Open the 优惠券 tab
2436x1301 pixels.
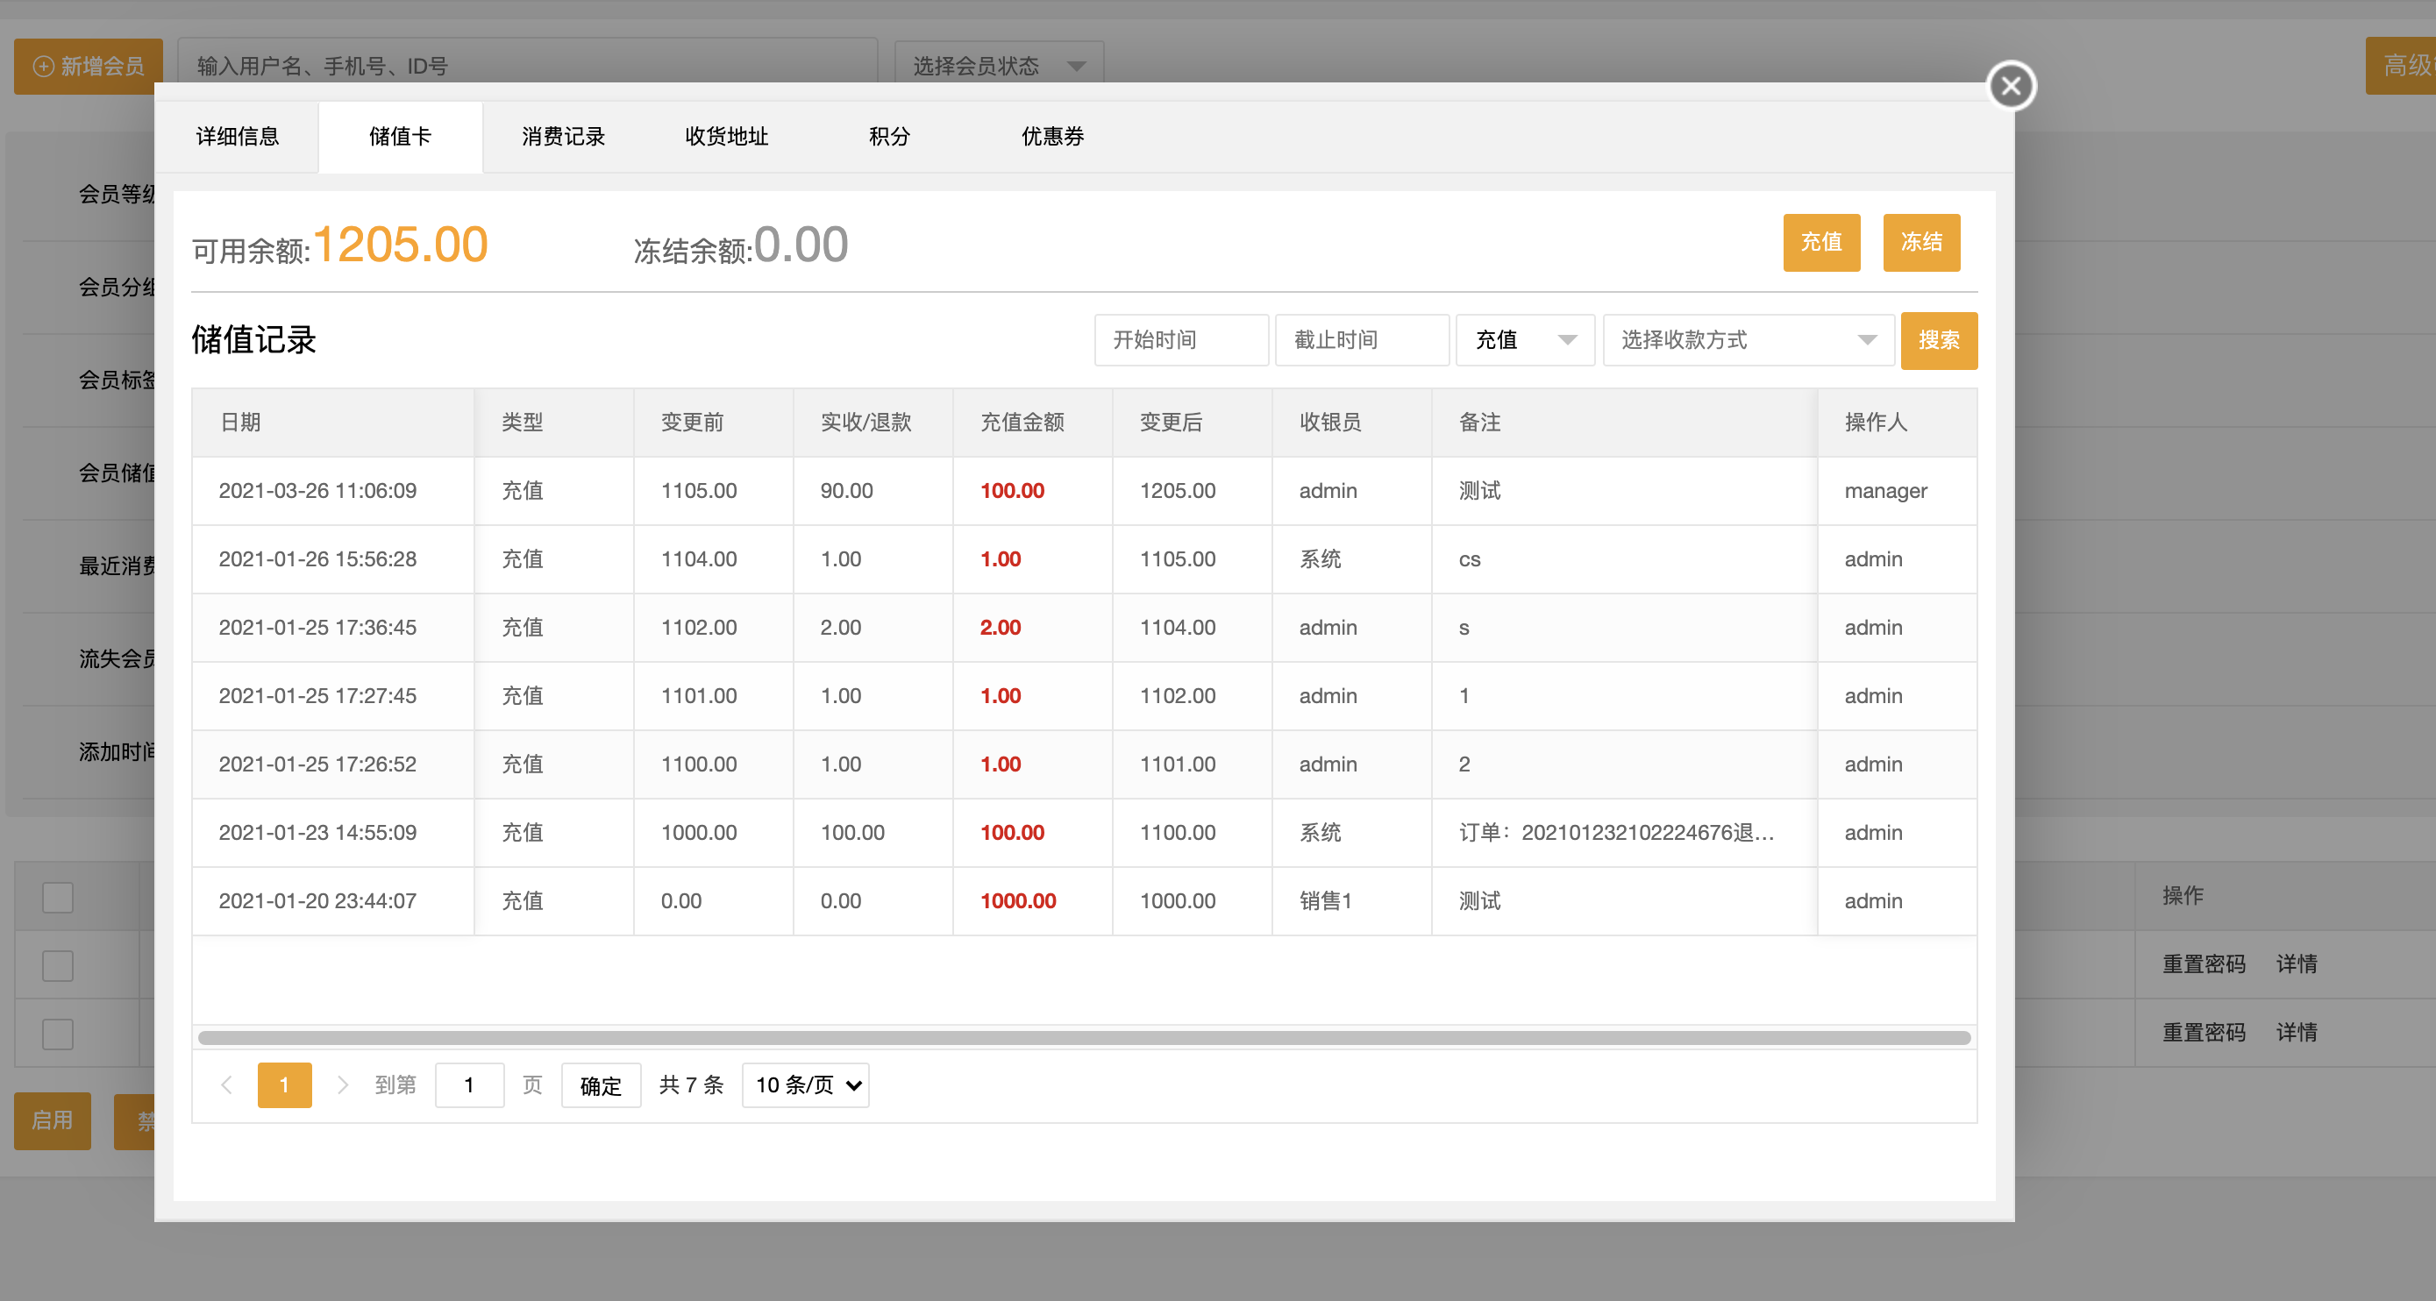(1052, 137)
